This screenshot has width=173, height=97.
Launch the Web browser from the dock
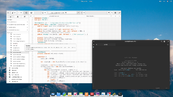pos(64,94)
